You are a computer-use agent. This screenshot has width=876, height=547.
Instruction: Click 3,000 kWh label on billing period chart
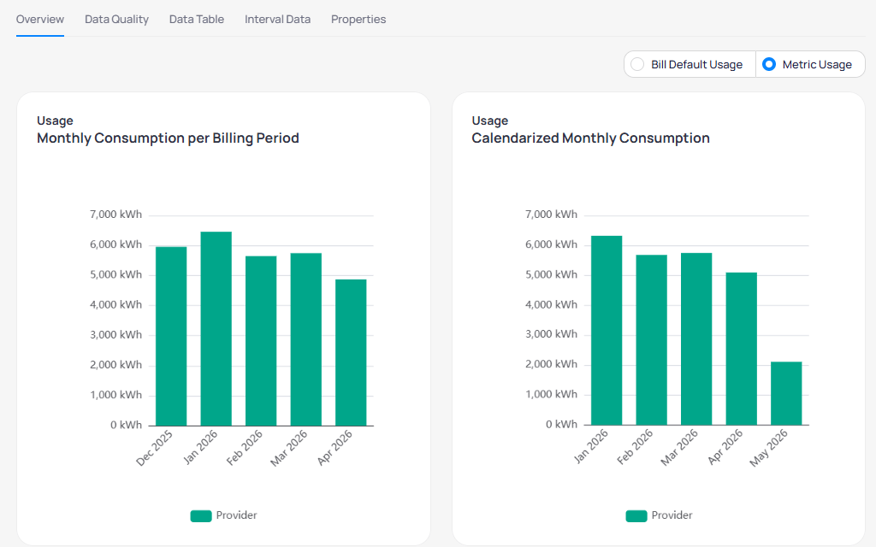click(115, 335)
